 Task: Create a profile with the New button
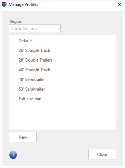[x=23, y=137]
